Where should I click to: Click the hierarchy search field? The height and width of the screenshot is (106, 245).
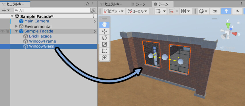point(52,10)
